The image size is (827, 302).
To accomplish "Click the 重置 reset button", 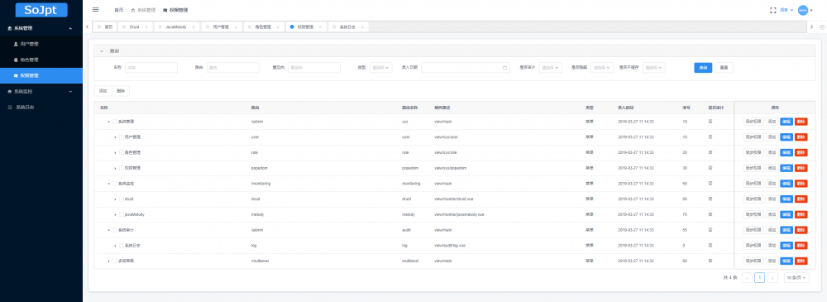I will click(724, 68).
